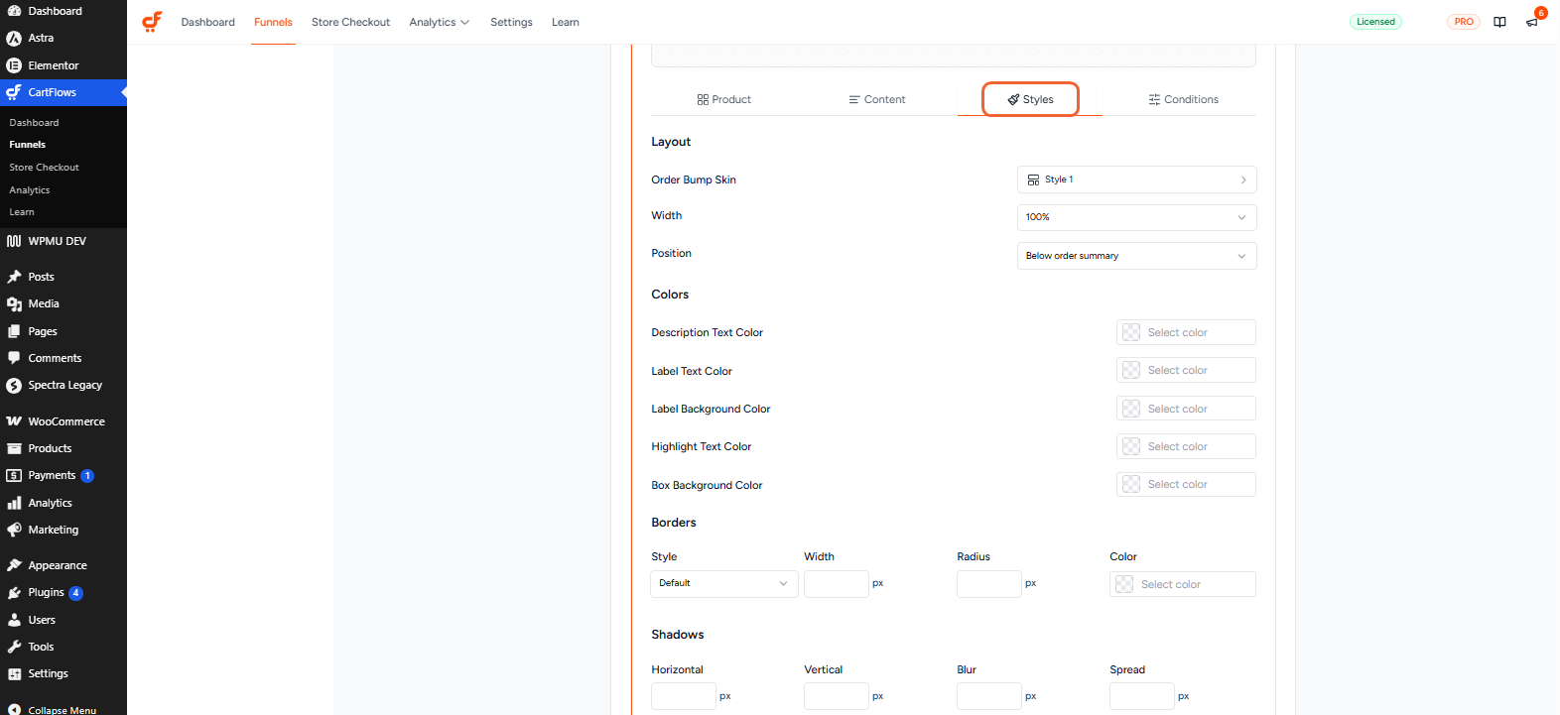
Task: Switch to the Content tab
Action: [x=877, y=99]
